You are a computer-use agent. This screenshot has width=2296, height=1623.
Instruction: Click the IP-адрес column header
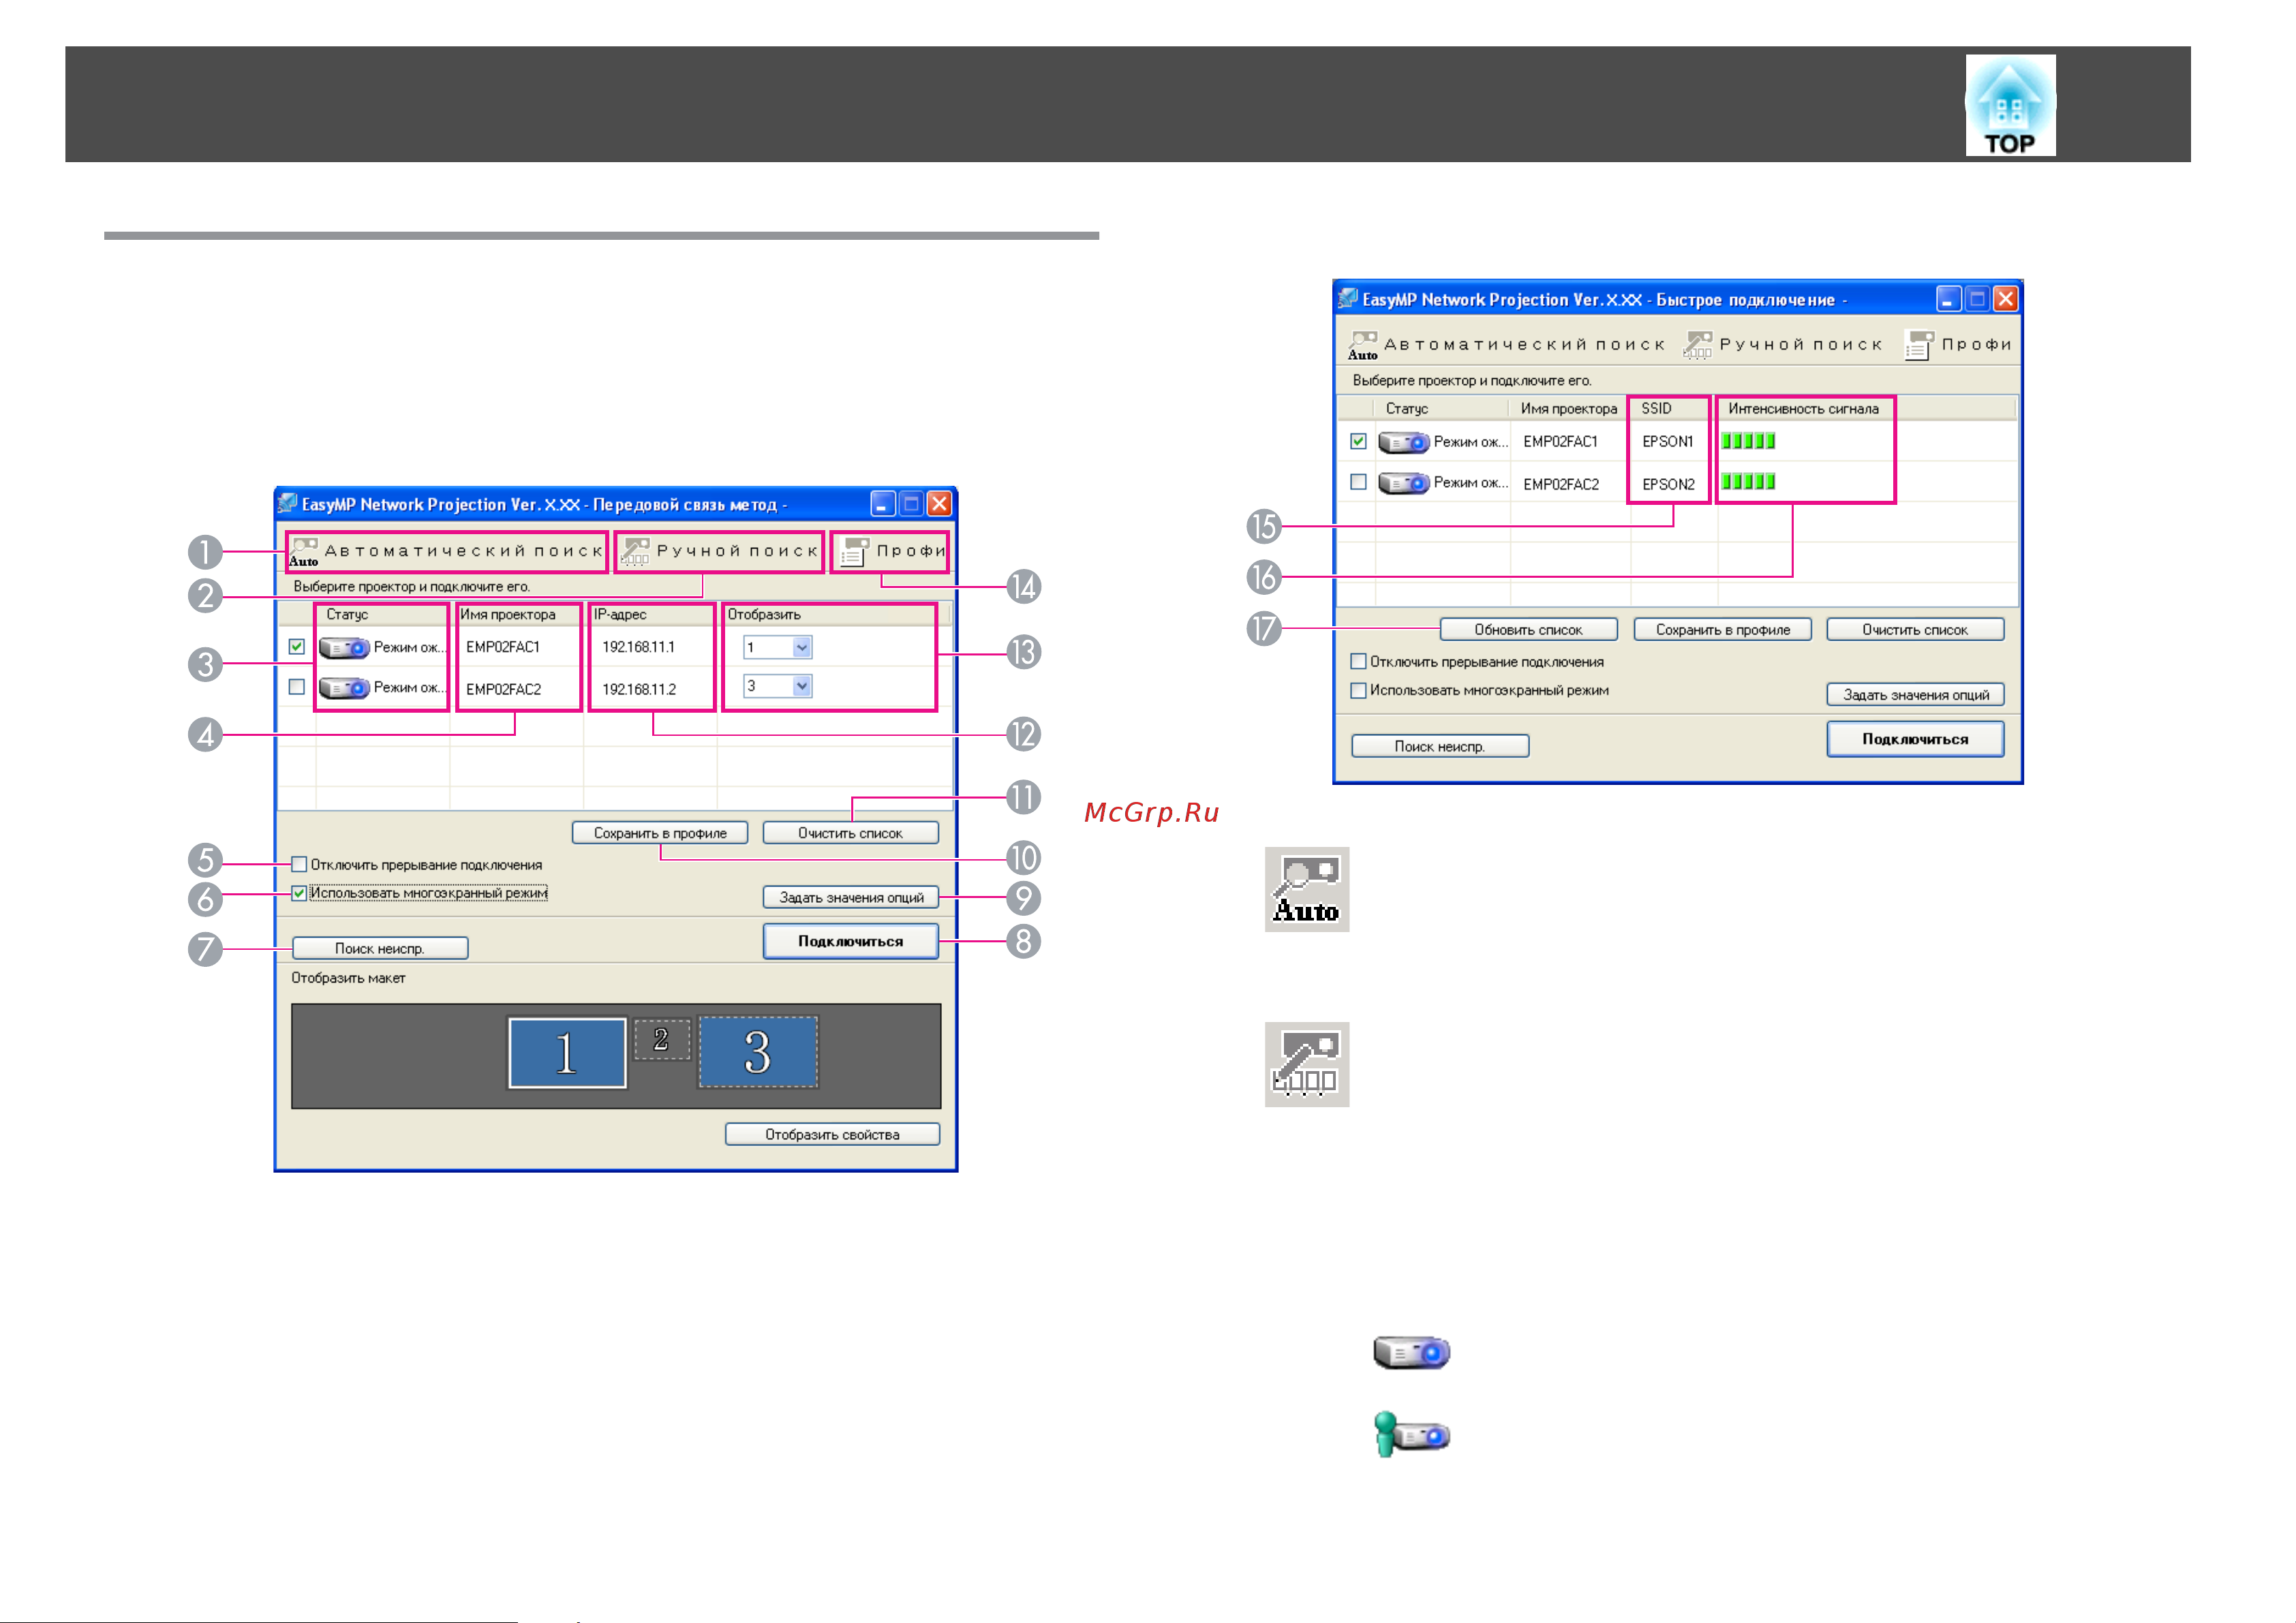[x=651, y=614]
